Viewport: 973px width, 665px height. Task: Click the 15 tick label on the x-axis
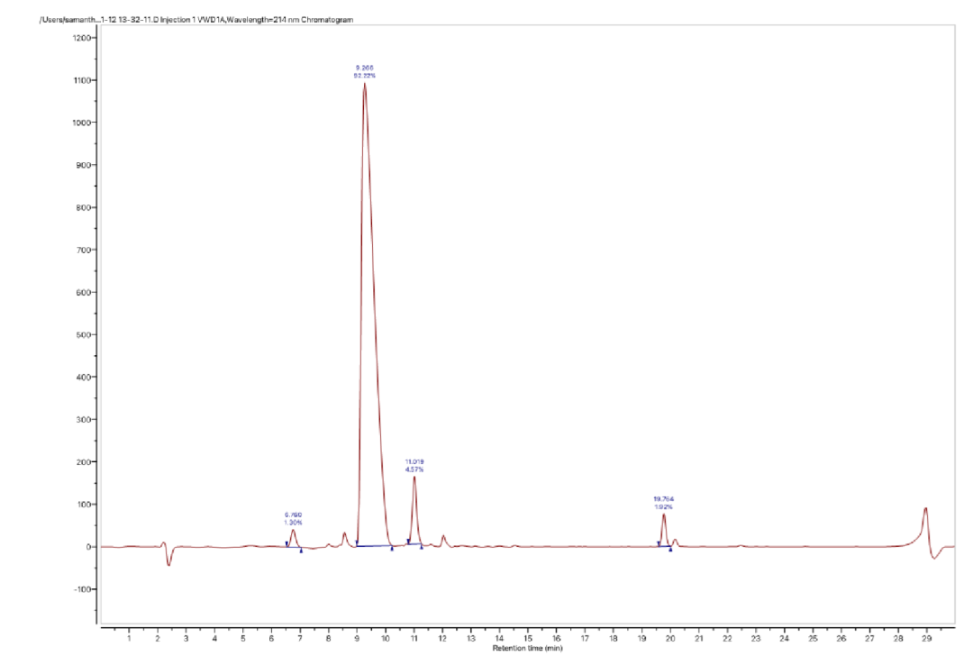point(528,638)
